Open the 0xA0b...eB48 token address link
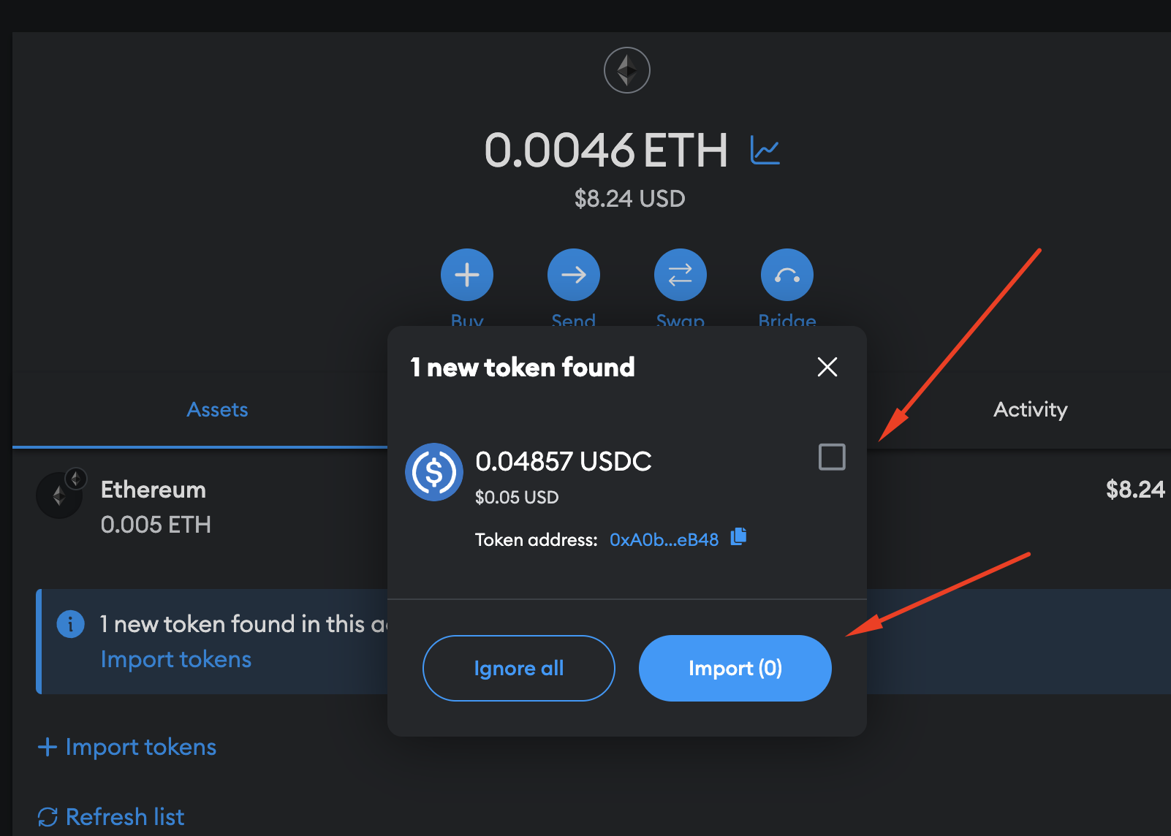The width and height of the screenshot is (1171, 836). pyautogui.click(x=664, y=539)
